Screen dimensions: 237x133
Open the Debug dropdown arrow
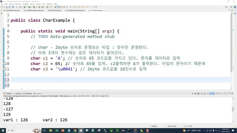(x=22, y=7)
